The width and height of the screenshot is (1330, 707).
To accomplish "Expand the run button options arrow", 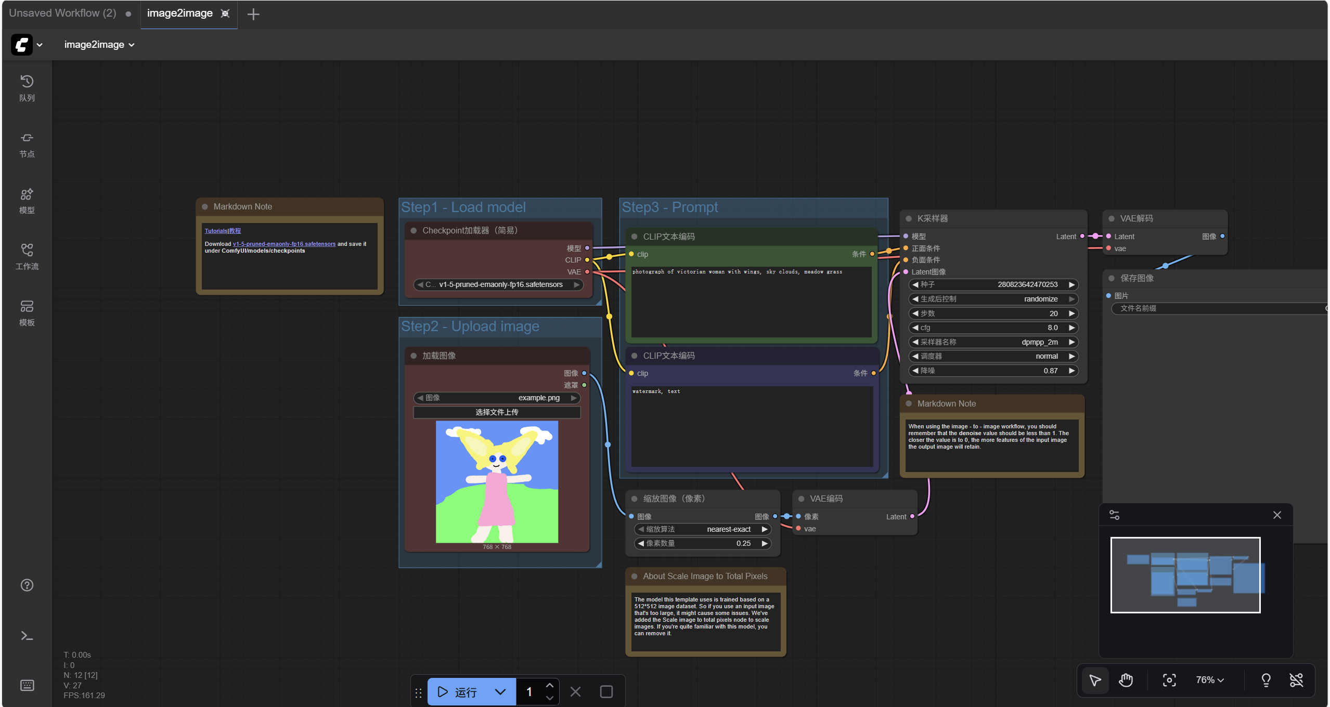I will point(500,692).
